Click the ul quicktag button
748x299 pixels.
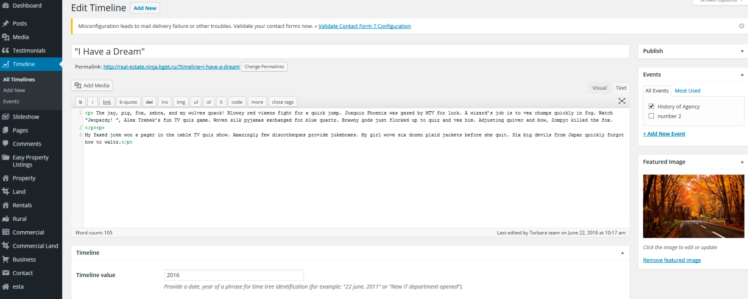(x=196, y=102)
